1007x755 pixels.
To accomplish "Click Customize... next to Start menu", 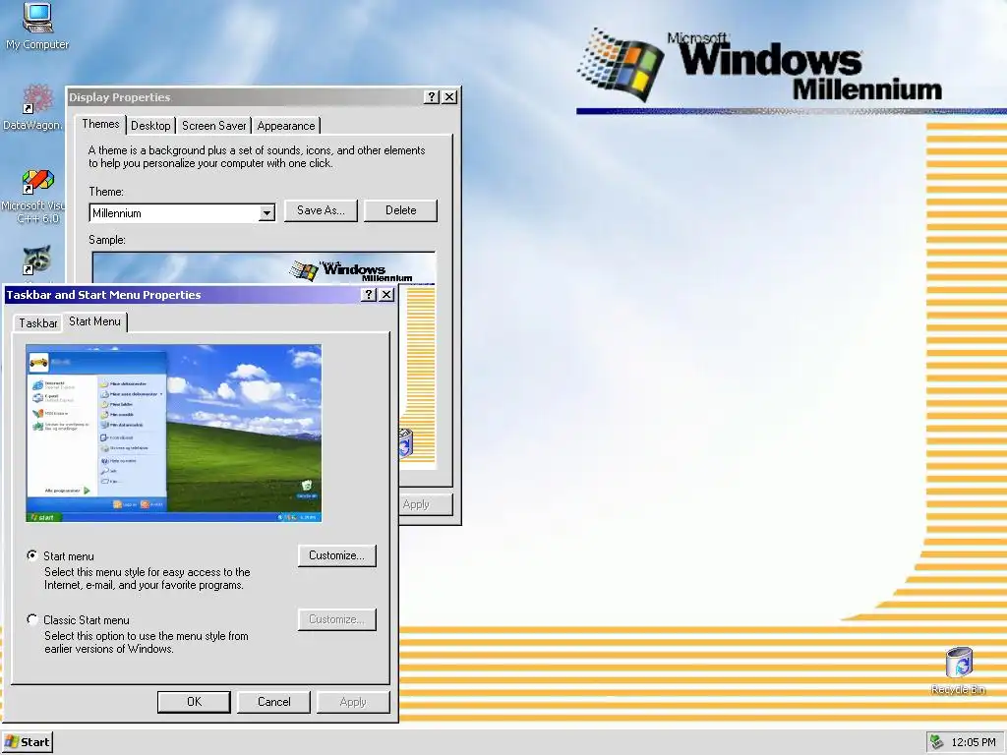I will 336,555.
